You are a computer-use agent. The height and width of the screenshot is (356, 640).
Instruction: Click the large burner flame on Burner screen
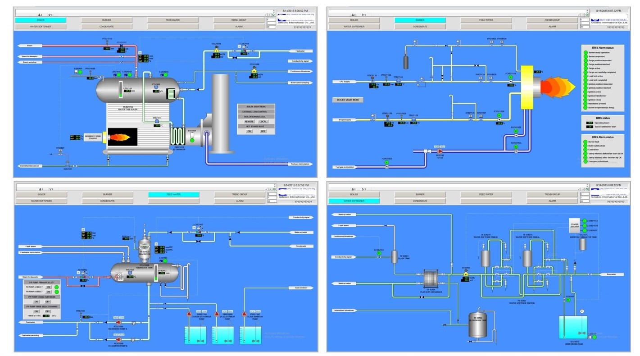coord(558,87)
